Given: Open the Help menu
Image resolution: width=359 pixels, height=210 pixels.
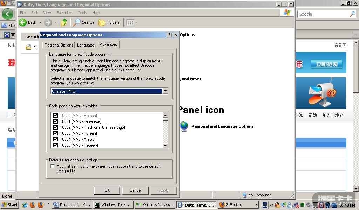Looking at the screenshot, I should click(x=96, y=13).
